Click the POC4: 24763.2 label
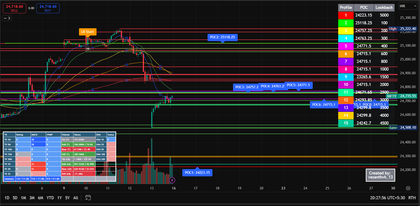The width and height of the screenshot is (420, 206). point(273,86)
